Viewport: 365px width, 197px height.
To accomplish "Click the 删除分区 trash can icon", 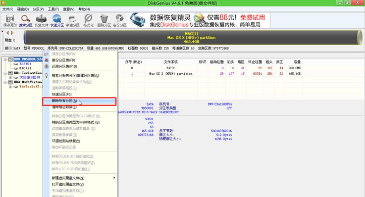I will coord(104,21).
